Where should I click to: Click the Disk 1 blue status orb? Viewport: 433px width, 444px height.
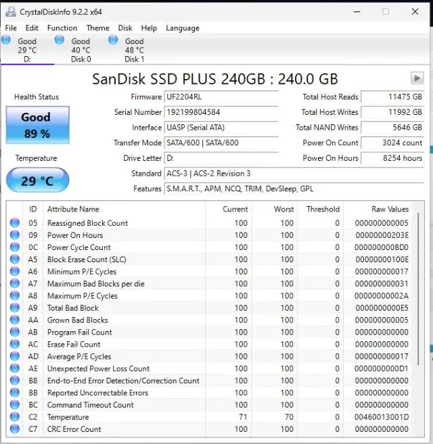[113, 40]
